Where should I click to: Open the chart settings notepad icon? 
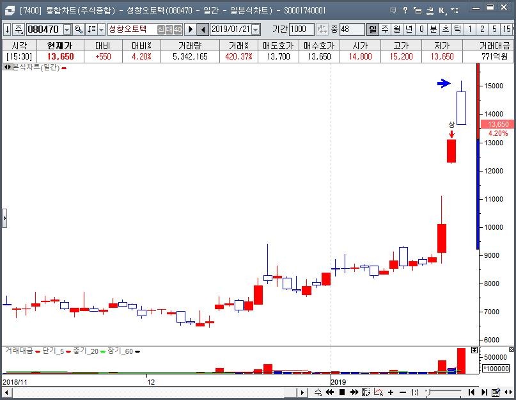click(x=496, y=392)
